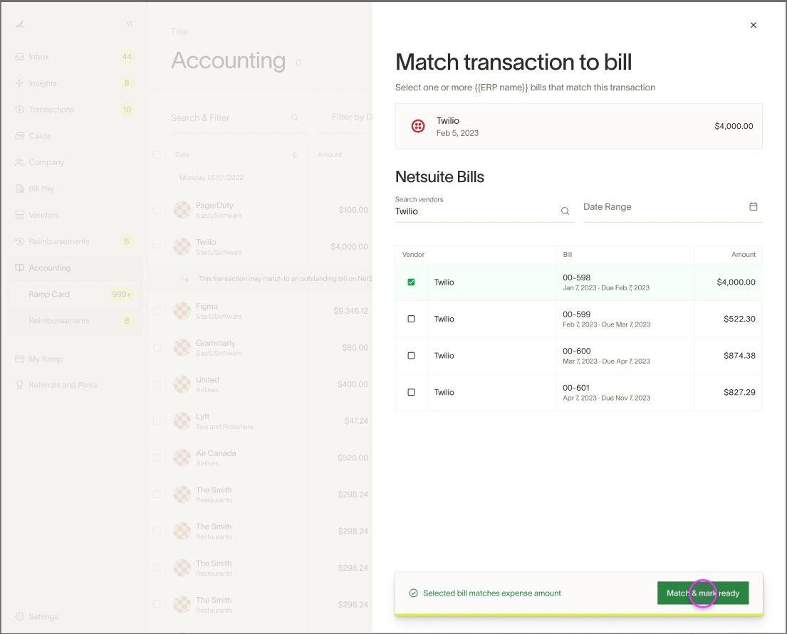Click the My Ramp card icon
The width and height of the screenshot is (787, 634).
(x=19, y=359)
